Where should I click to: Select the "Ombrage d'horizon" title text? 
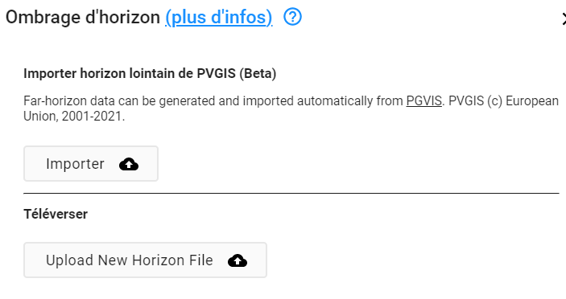pos(83,18)
